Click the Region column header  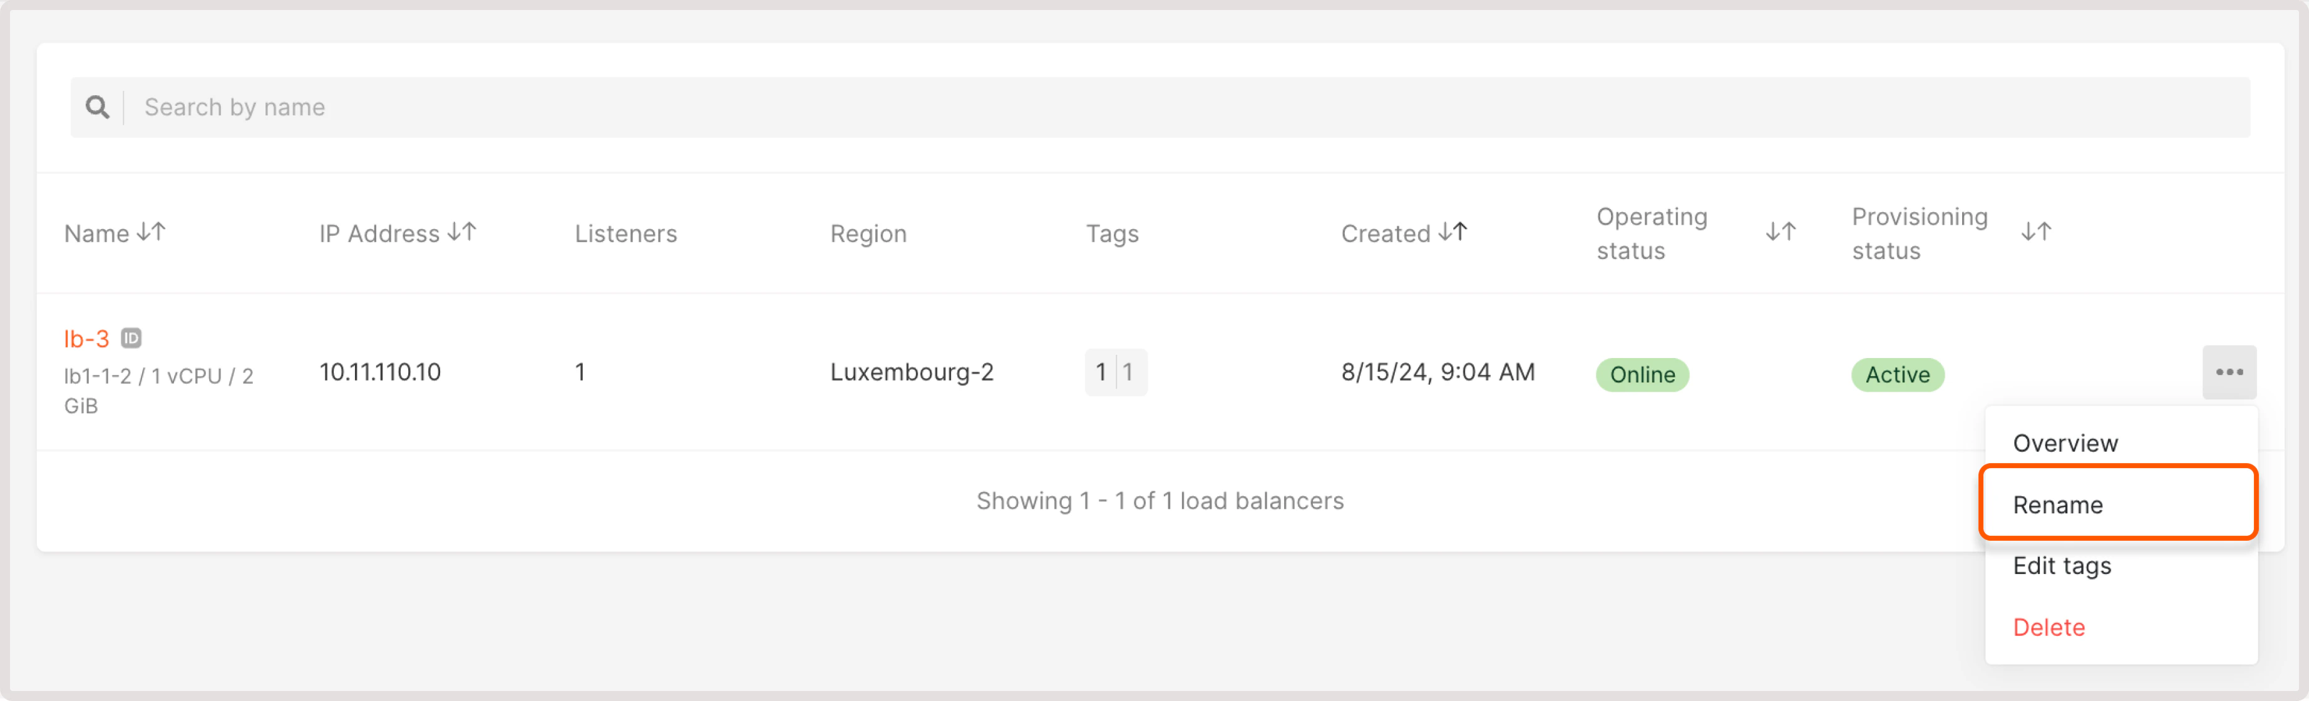click(x=868, y=233)
